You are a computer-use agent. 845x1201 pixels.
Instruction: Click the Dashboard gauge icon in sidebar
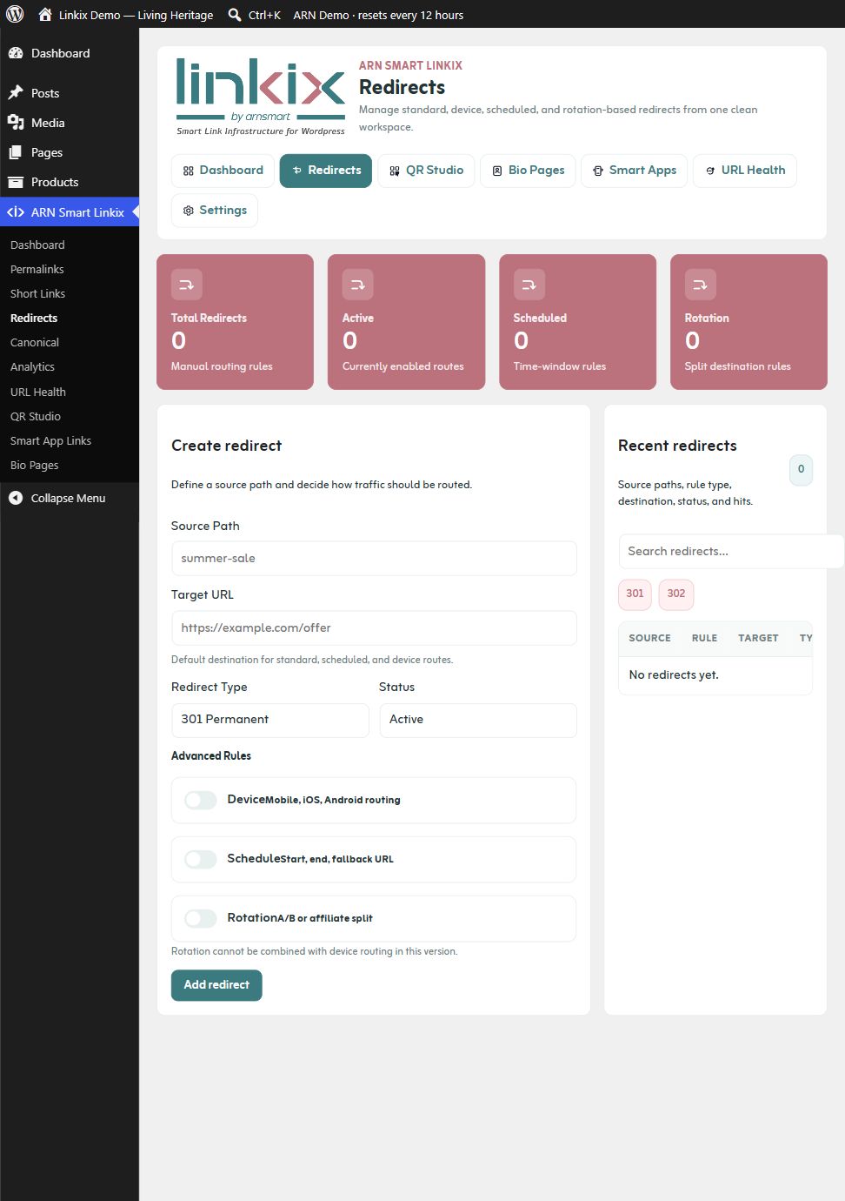point(16,53)
